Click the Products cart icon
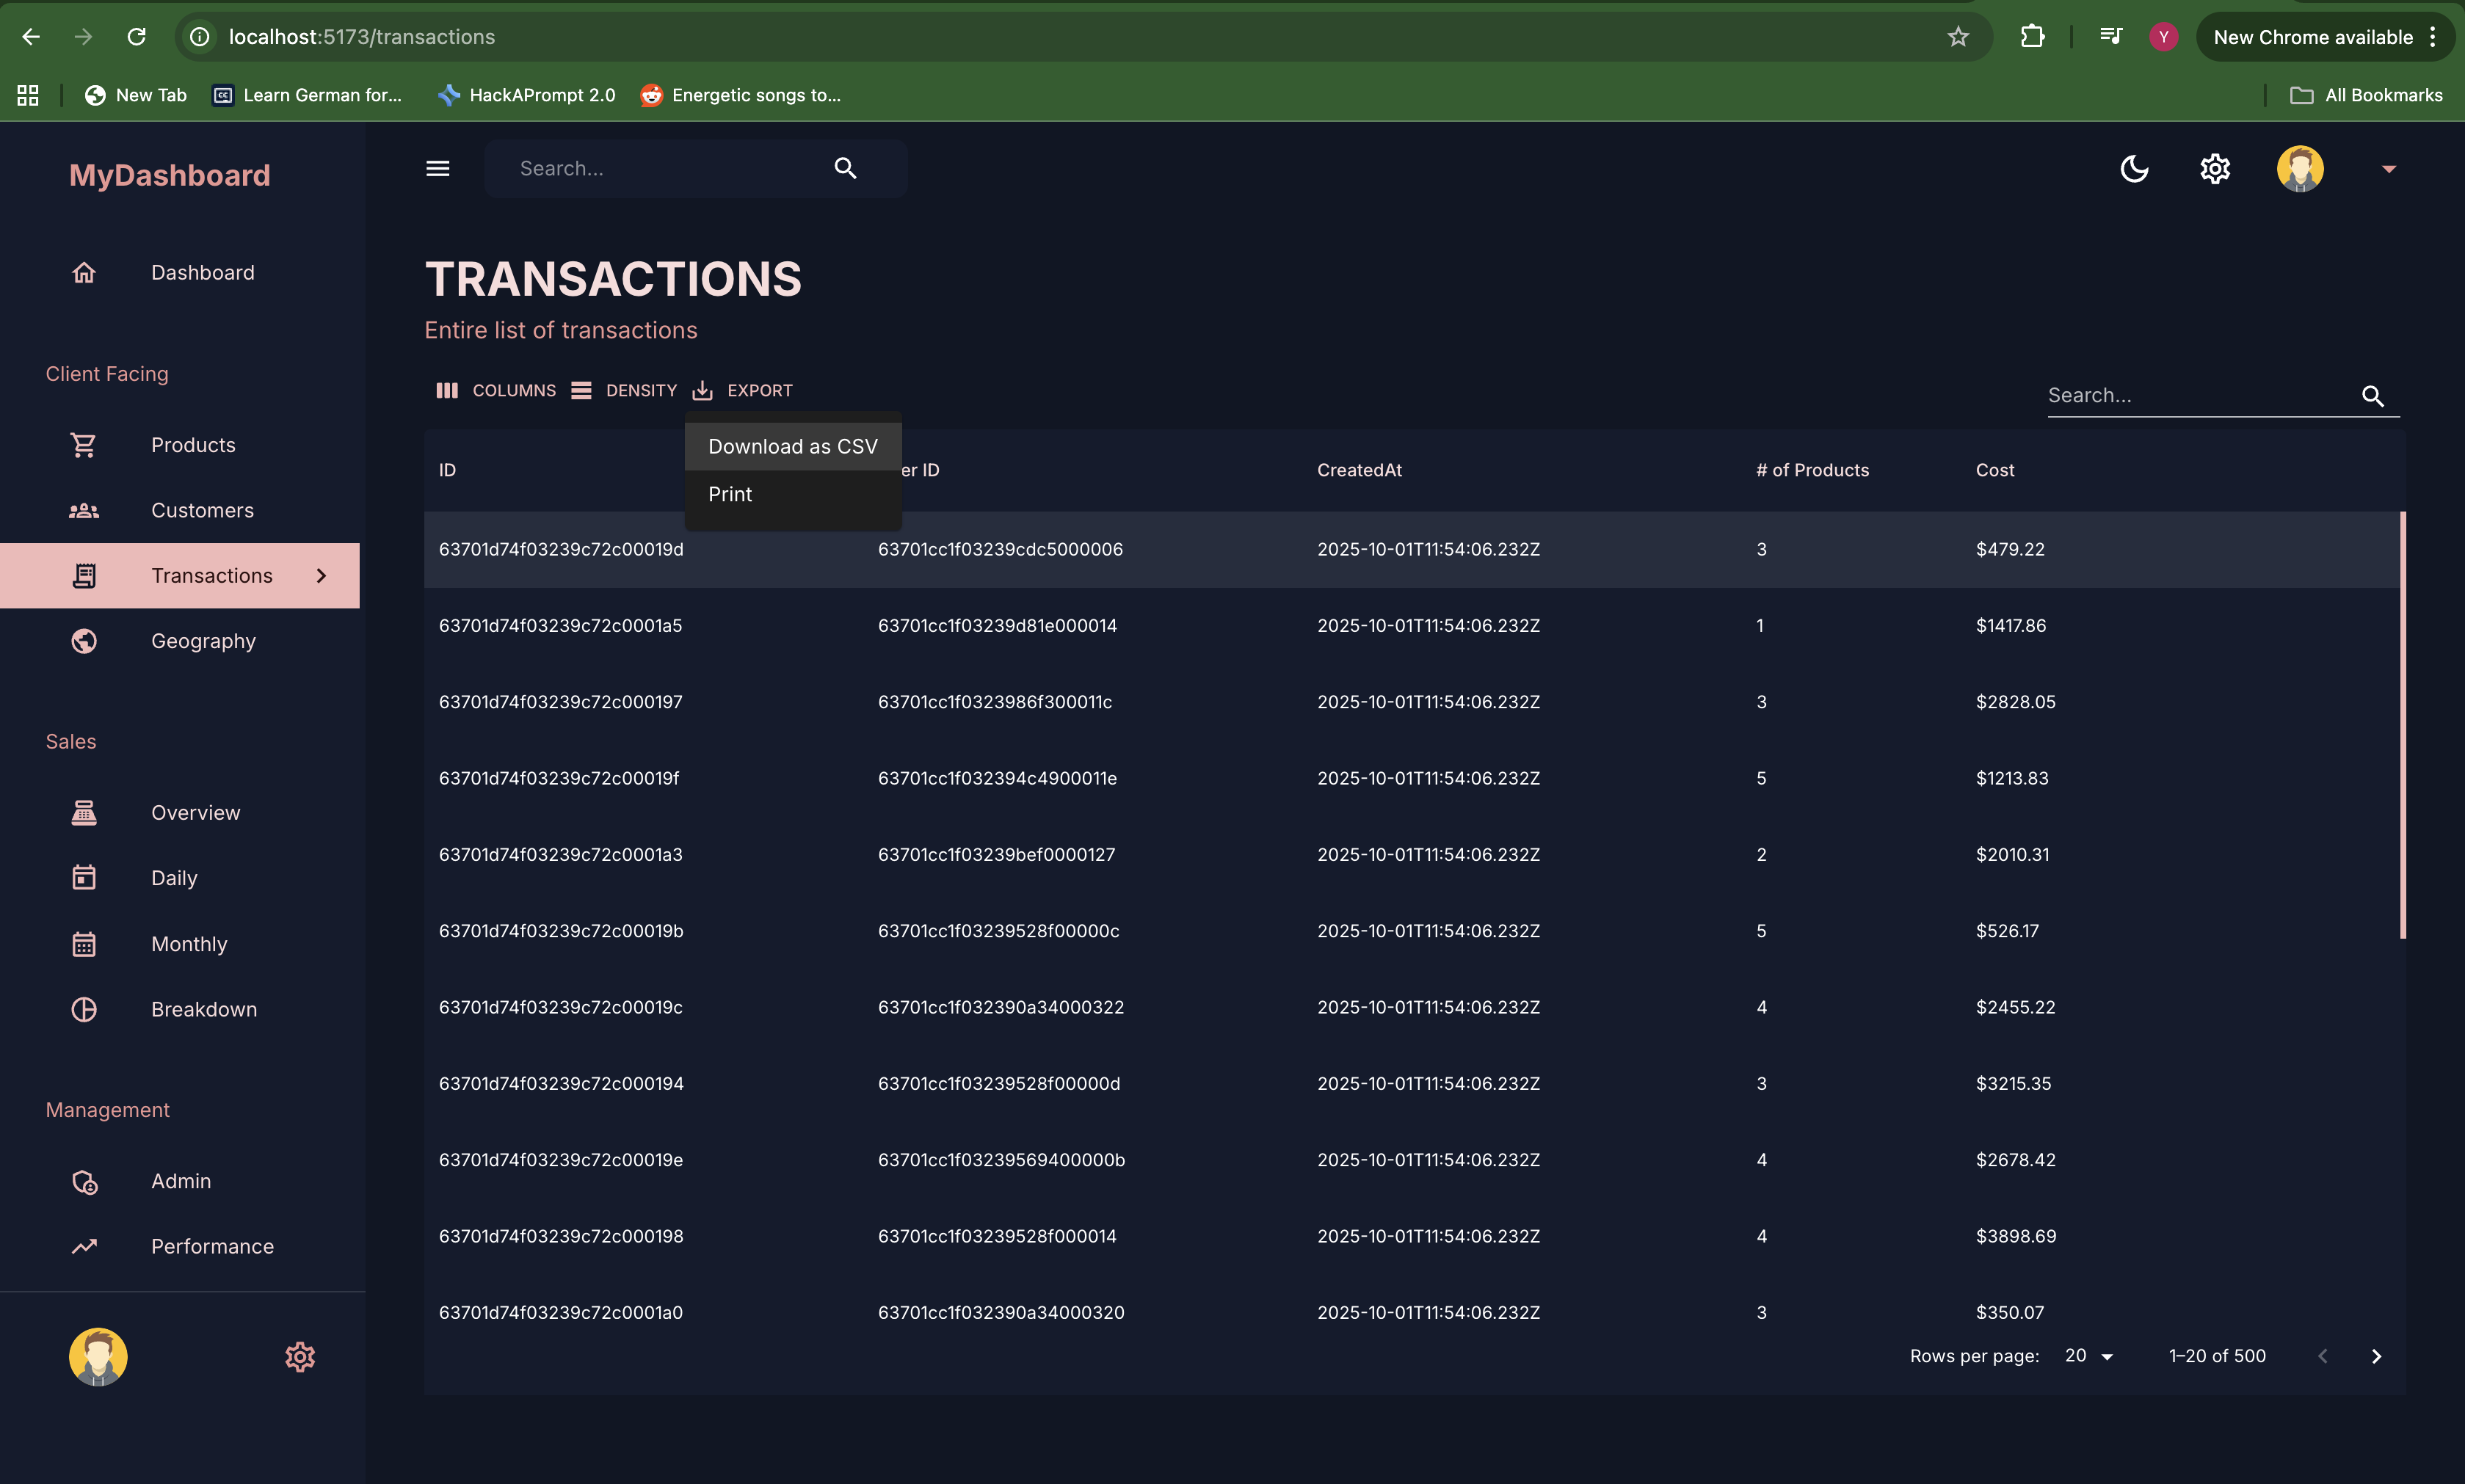Viewport: 2465px width, 1484px height. (x=84, y=445)
